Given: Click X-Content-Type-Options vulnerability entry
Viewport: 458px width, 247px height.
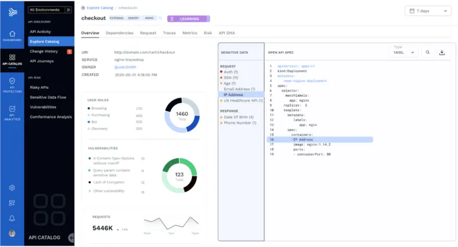Looking at the screenshot, I should pyautogui.click(x=113, y=161).
